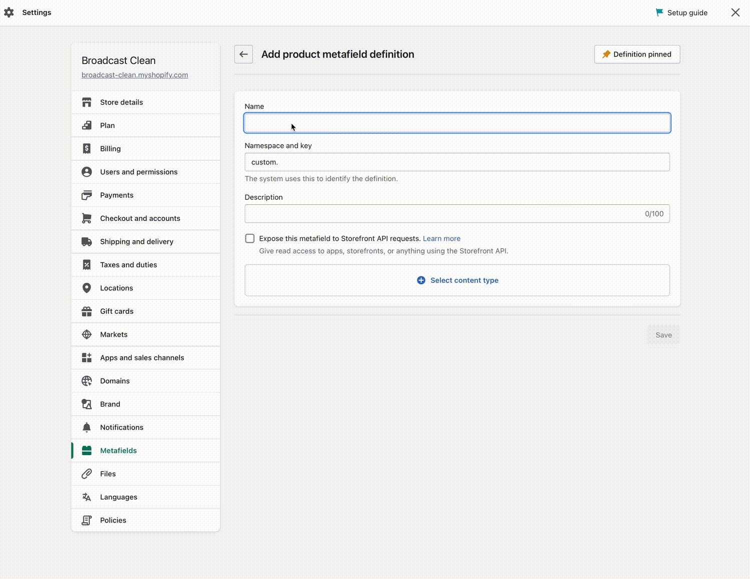The width and height of the screenshot is (750, 579).
Task: Click the back arrow button
Action: pyautogui.click(x=243, y=54)
